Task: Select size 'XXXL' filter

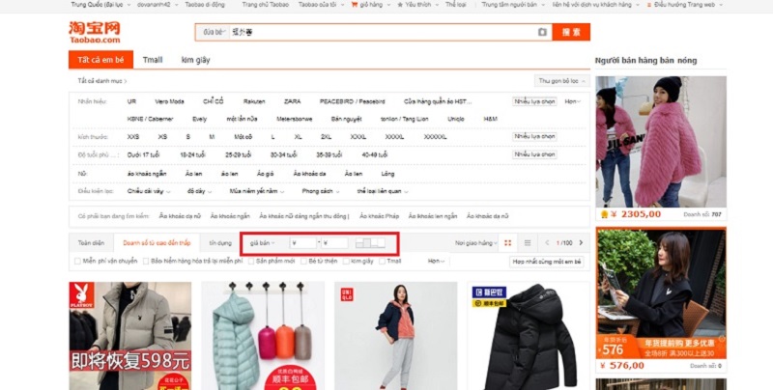Action: 358,136
